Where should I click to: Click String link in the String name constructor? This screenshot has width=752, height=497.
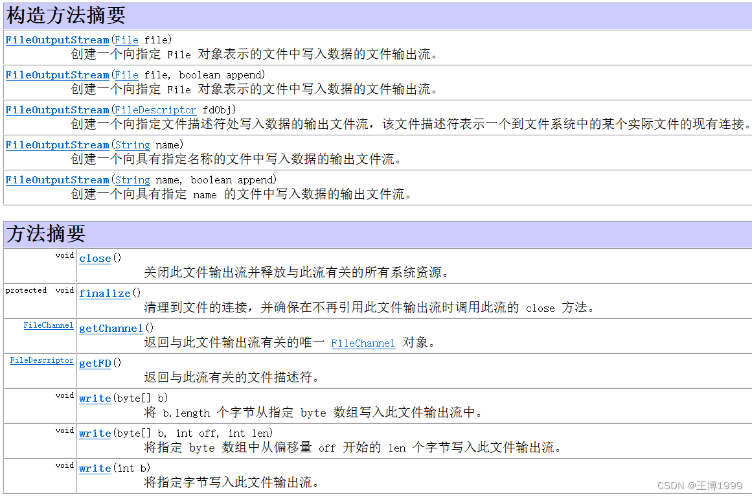(132, 145)
